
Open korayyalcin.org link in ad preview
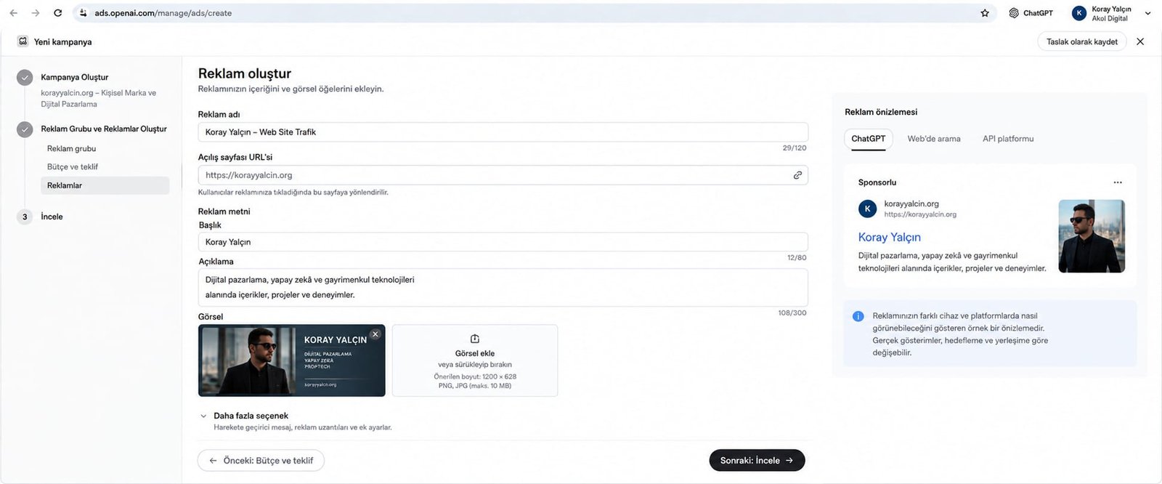click(x=920, y=214)
